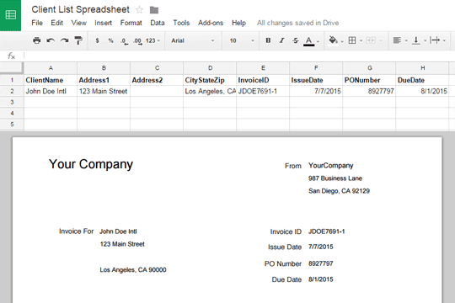Open the Format menu
The width and height of the screenshot is (455, 303).
(x=131, y=23)
